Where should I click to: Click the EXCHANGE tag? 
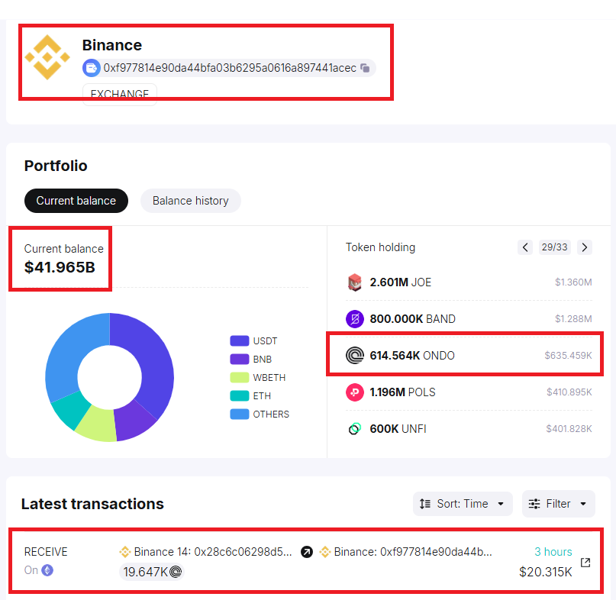point(119,94)
